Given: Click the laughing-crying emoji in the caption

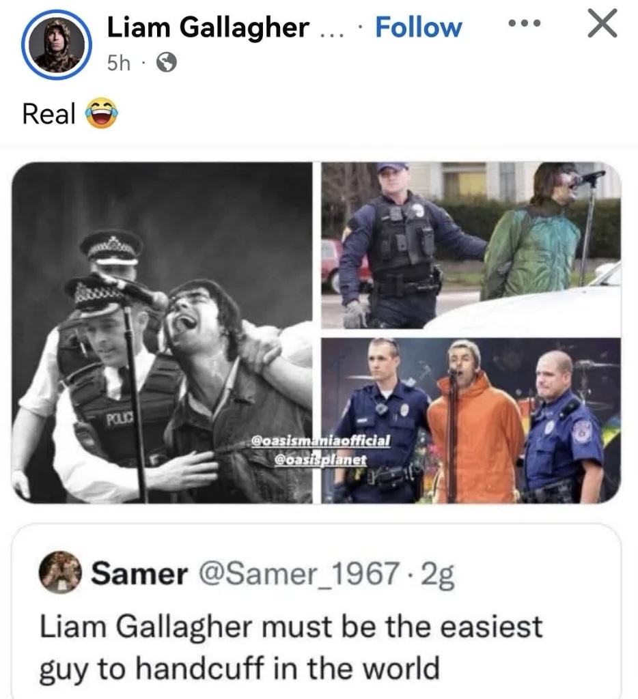Looking at the screenshot, I should click(x=102, y=113).
